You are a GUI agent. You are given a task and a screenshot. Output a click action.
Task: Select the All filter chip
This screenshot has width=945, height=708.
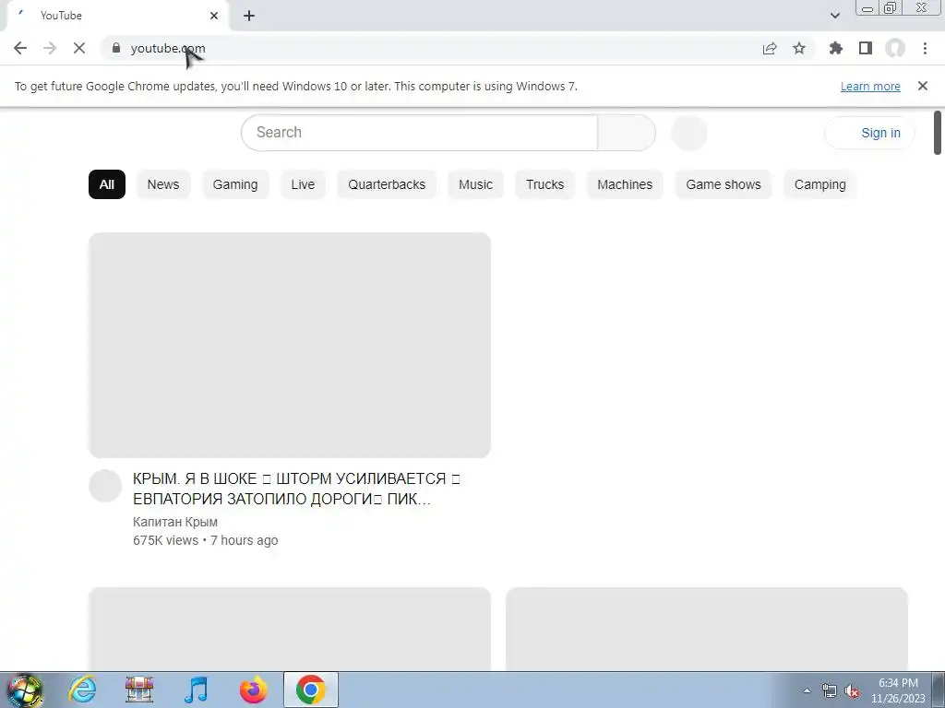pos(107,184)
